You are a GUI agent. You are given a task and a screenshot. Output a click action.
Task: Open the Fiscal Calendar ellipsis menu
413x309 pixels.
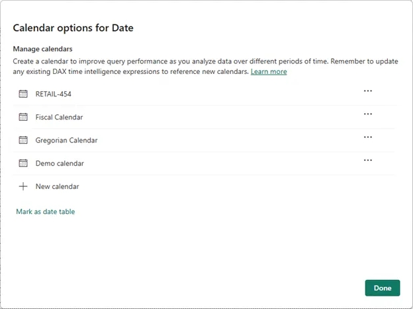tap(368, 114)
